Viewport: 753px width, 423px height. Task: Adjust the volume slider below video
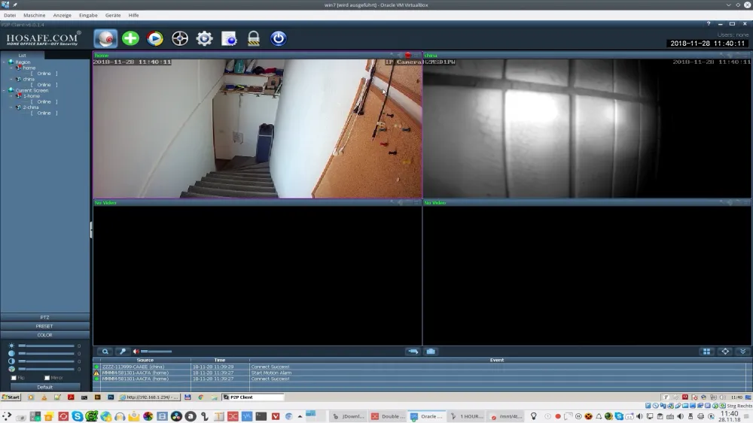pyautogui.click(x=156, y=352)
